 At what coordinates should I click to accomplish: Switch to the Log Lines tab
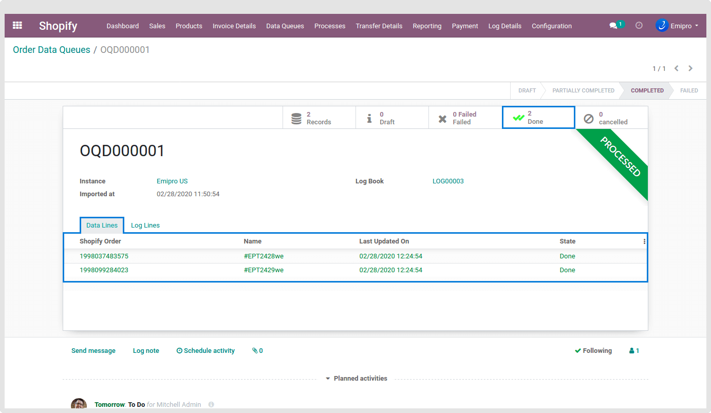pyautogui.click(x=145, y=226)
